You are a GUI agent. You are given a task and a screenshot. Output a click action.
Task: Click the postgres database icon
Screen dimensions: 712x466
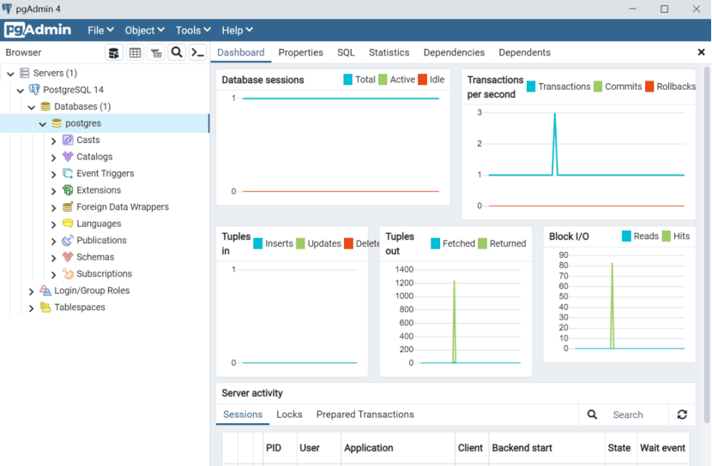(57, 123)
